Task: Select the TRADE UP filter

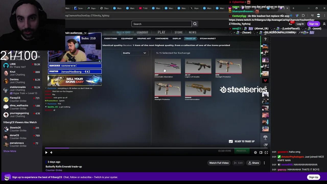Action: pyautogui.click(x=190, y=39)
